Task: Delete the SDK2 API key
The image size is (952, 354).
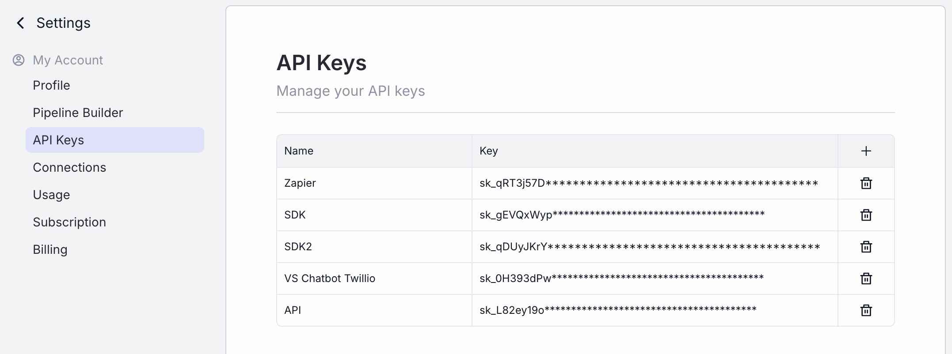Action: (866, 247)
